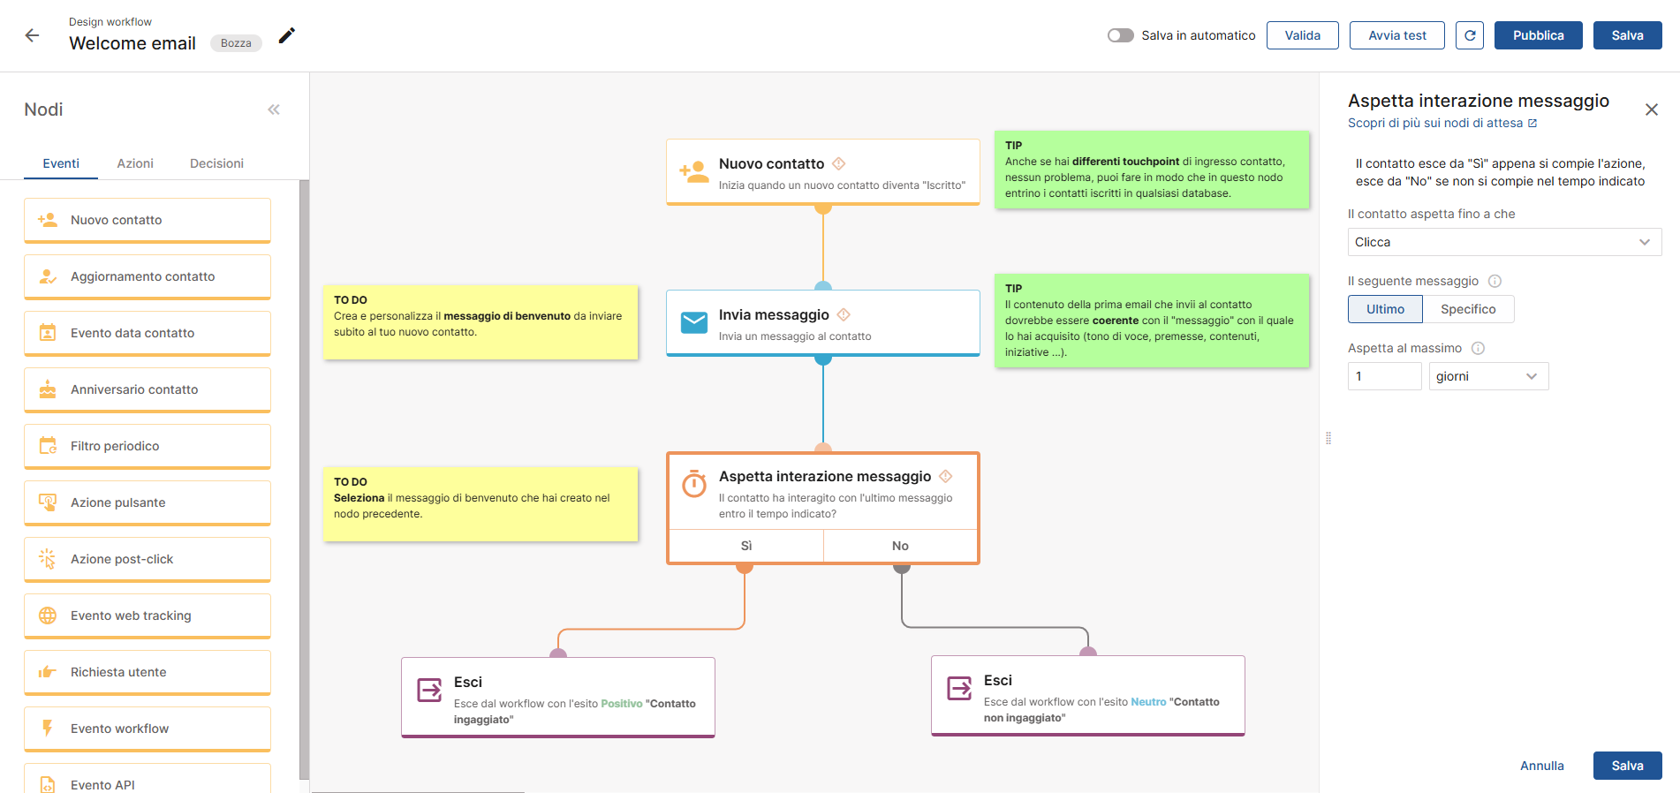1680x793 pixels.
Task: Click the wait duration number field
Action: [x=1383, y=376]
